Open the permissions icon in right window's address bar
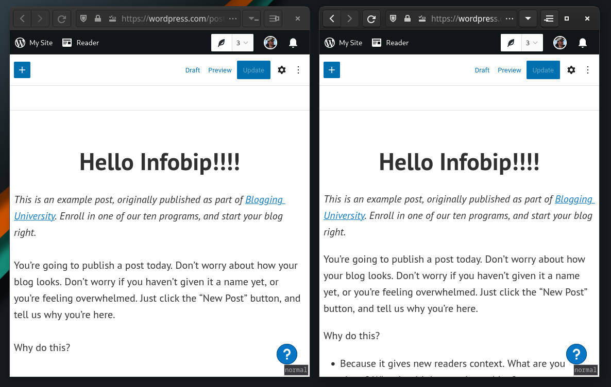 pos(422,19)
